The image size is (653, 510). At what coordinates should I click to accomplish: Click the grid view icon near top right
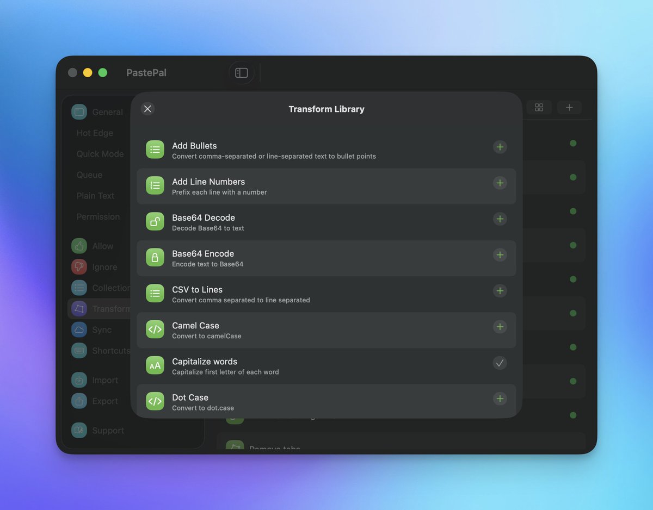(539, 107)
